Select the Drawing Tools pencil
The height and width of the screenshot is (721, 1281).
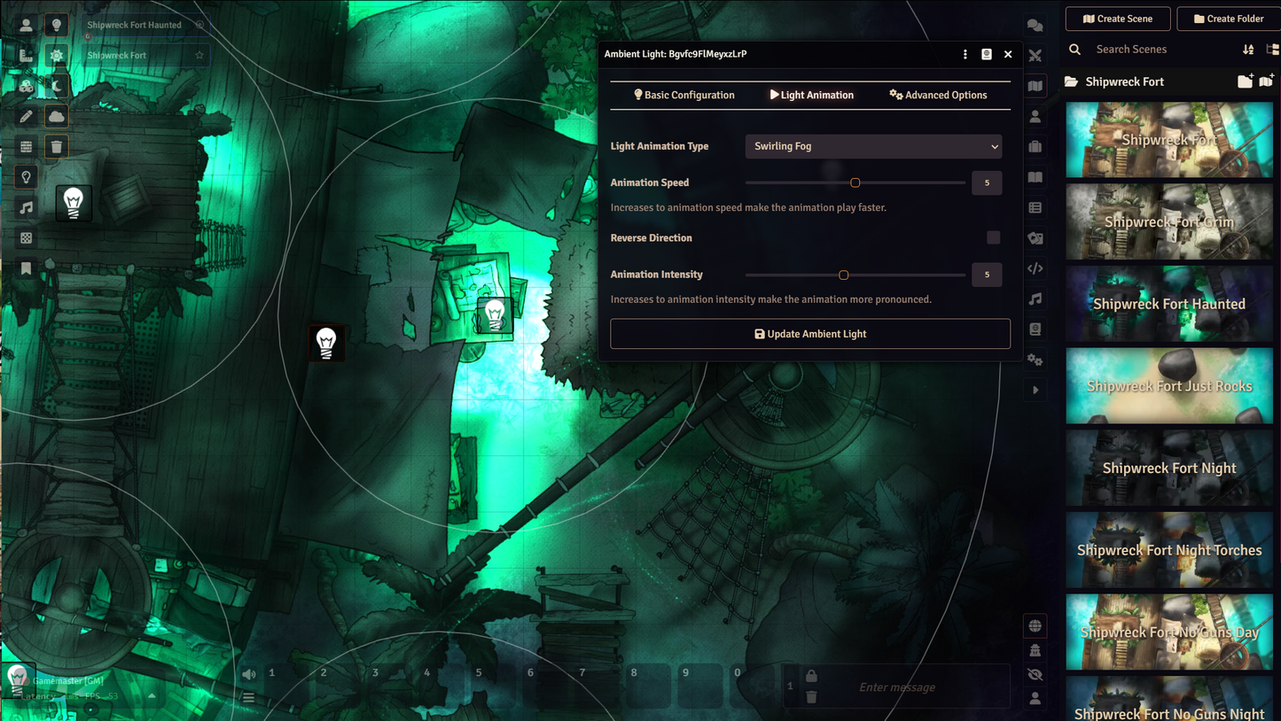point(26,116)
